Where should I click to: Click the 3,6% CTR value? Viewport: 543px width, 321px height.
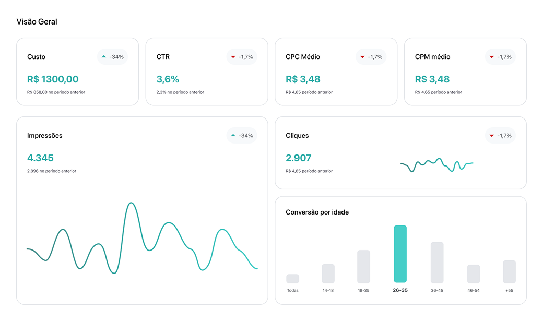pyautogui.click(x=168, y=79)
